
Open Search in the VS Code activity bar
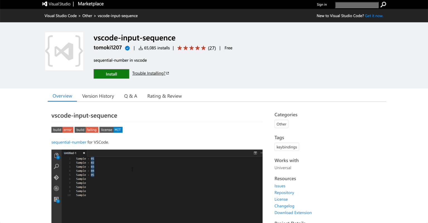pyautogui.click(x=56, y=166)
